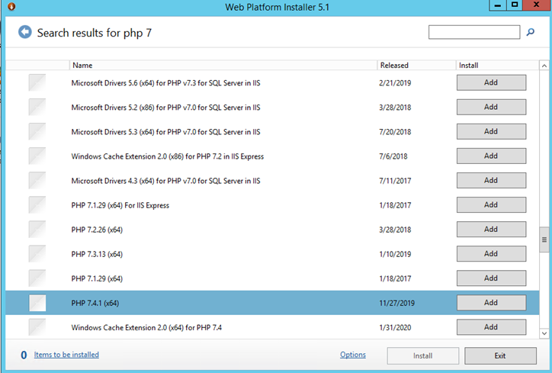This screenshot has height=373, width=552.
Task: Select 'Microsoft Drivers 5.3 (x64) for PHP v7.0' name
Action: click(165, 132)
